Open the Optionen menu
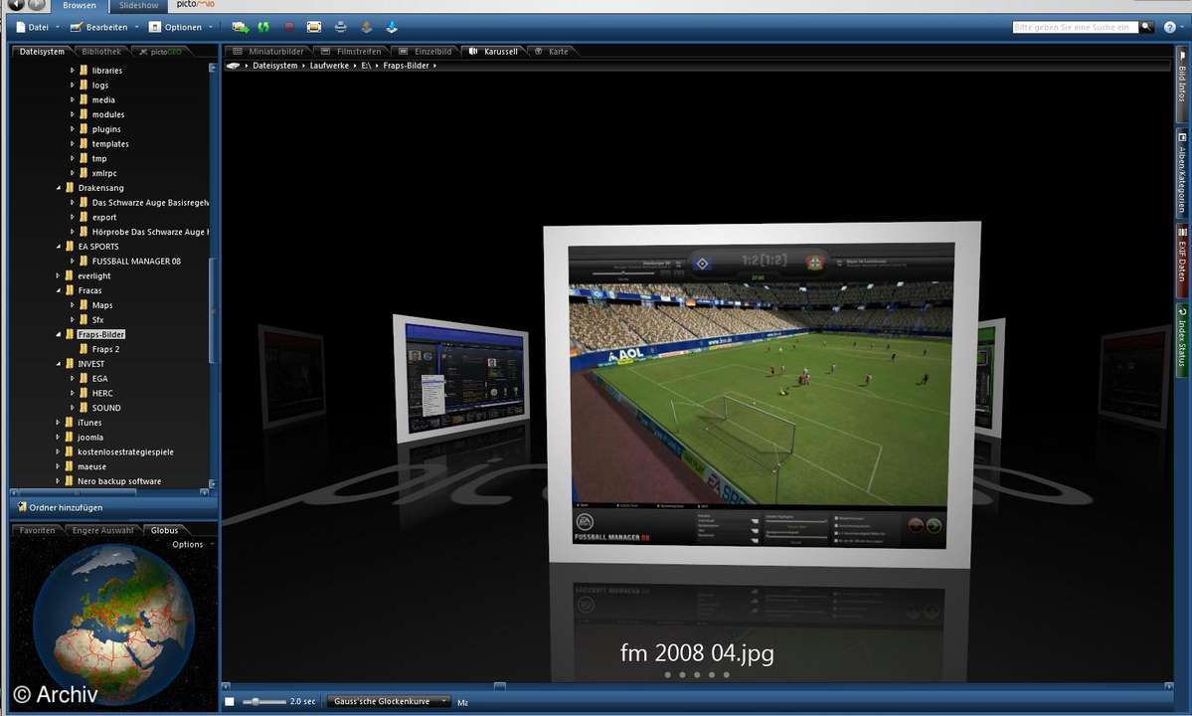Image resolution: width=1192 pixels, height=716 pixels. [181, 28]
